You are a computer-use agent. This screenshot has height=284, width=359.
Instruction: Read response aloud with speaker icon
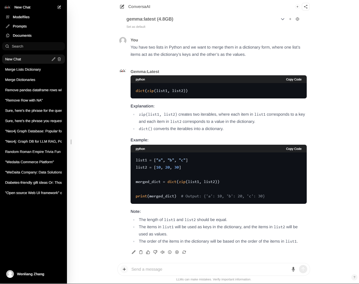pyautogui.click(x=163, y=252)
